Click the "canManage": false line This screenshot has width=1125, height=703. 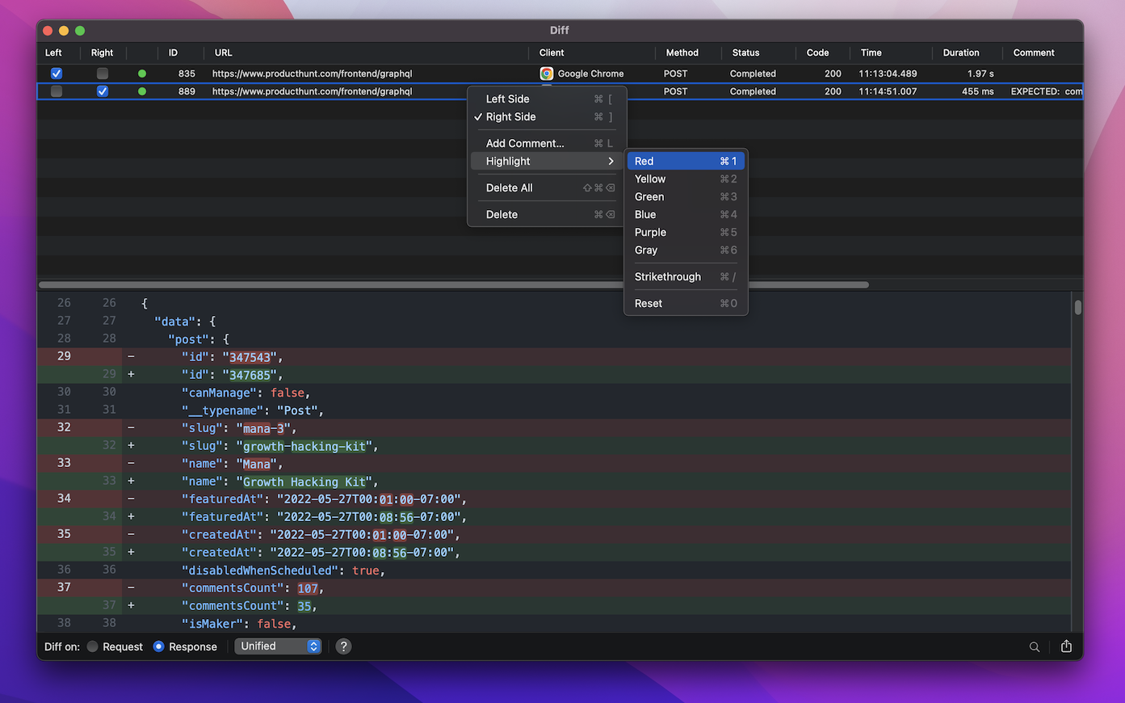tap(554, 392)
